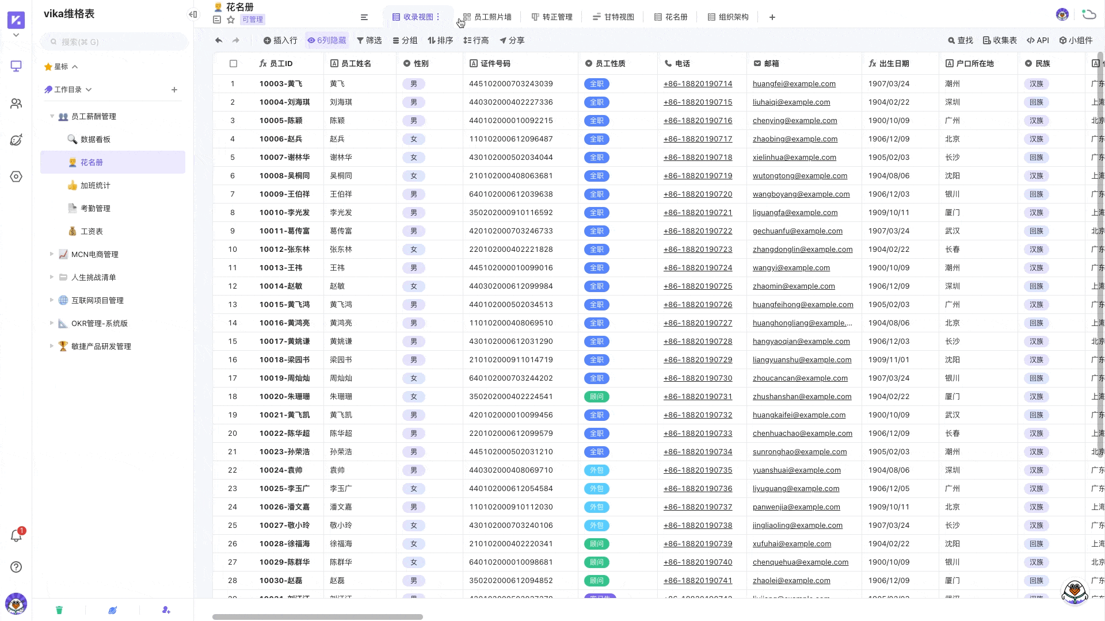Add new view with plus icon
Image resolution: width=1105 pixels, height=621 pixels.
point(772,17)
